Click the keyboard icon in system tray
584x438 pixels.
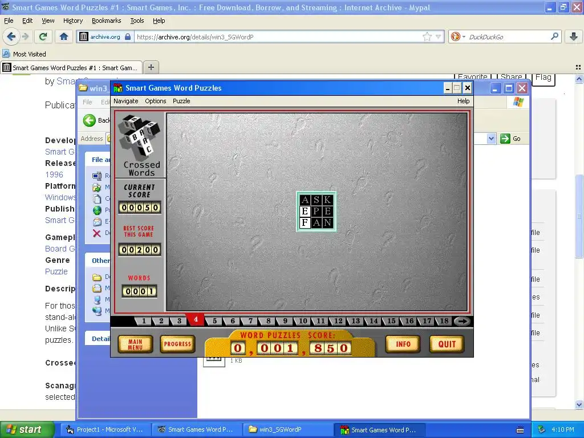[520, 430]
